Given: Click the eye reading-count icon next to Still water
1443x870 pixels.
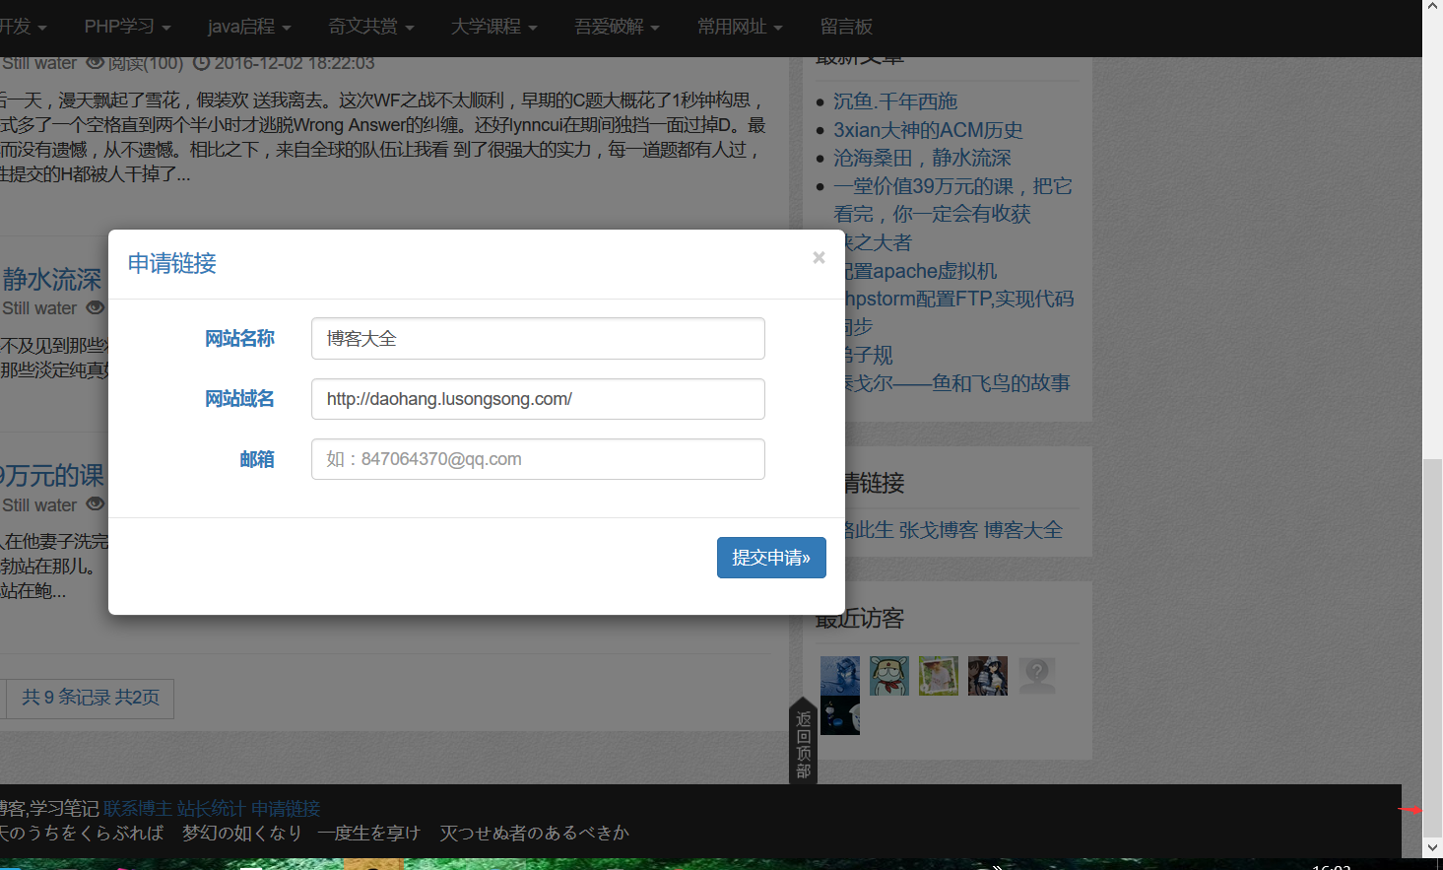Looking at the screenshot, I should coord(95,62).
